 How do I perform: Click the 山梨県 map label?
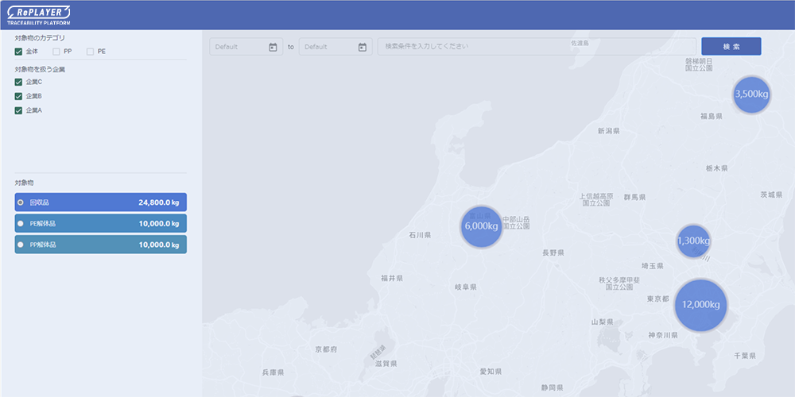click(603, 322)
